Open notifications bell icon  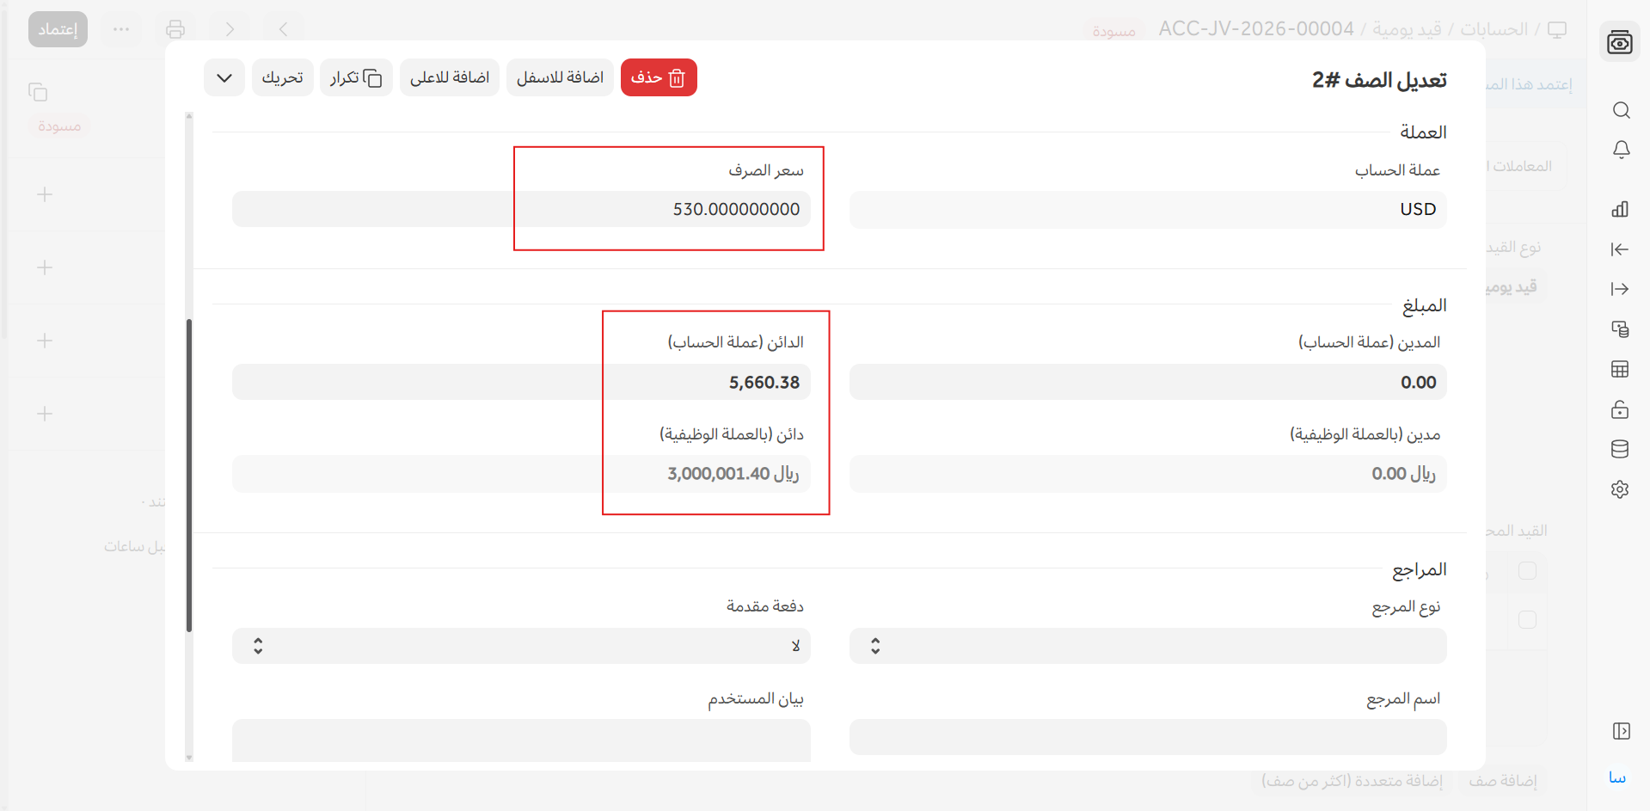[x=1621, y=150]
